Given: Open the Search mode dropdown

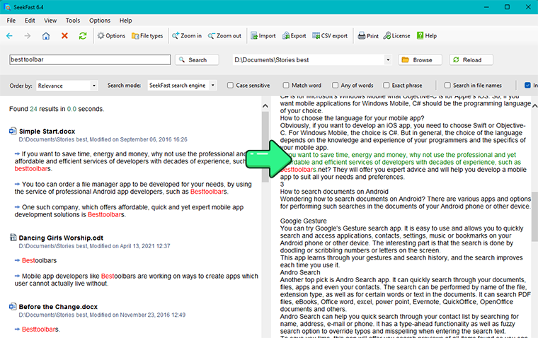Looking at the screenshot, I should pyautogui.click(x=182, y=86).
